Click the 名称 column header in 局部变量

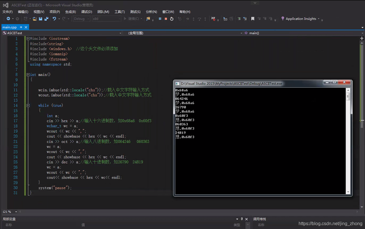[x=9, y=225]
